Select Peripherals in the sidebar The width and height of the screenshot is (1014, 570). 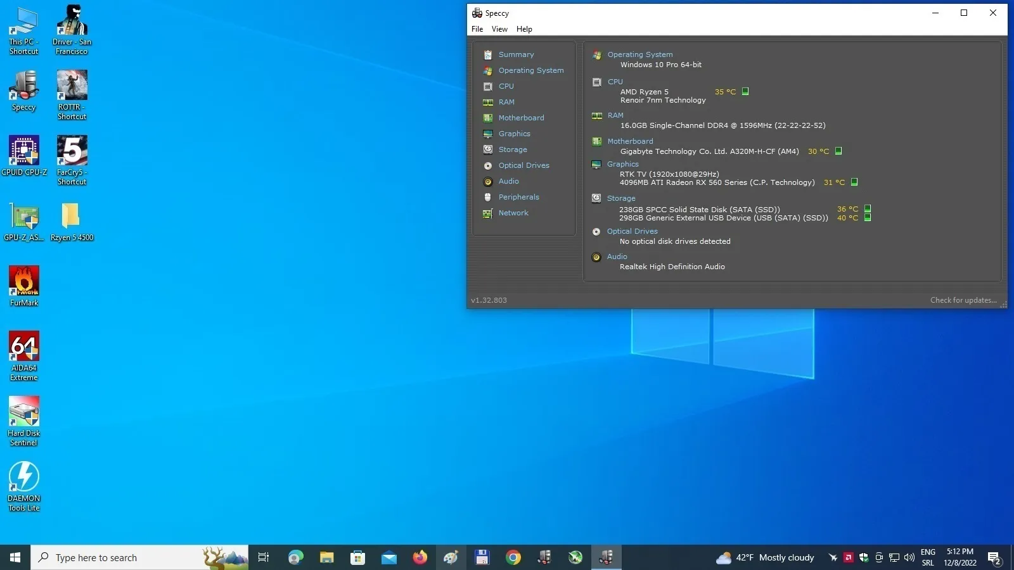[518, 197]
